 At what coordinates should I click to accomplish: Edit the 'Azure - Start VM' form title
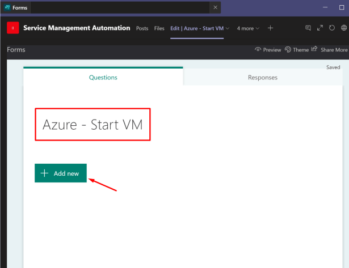93,125
